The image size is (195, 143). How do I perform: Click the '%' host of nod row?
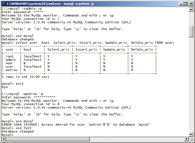(x=24, y=63)
